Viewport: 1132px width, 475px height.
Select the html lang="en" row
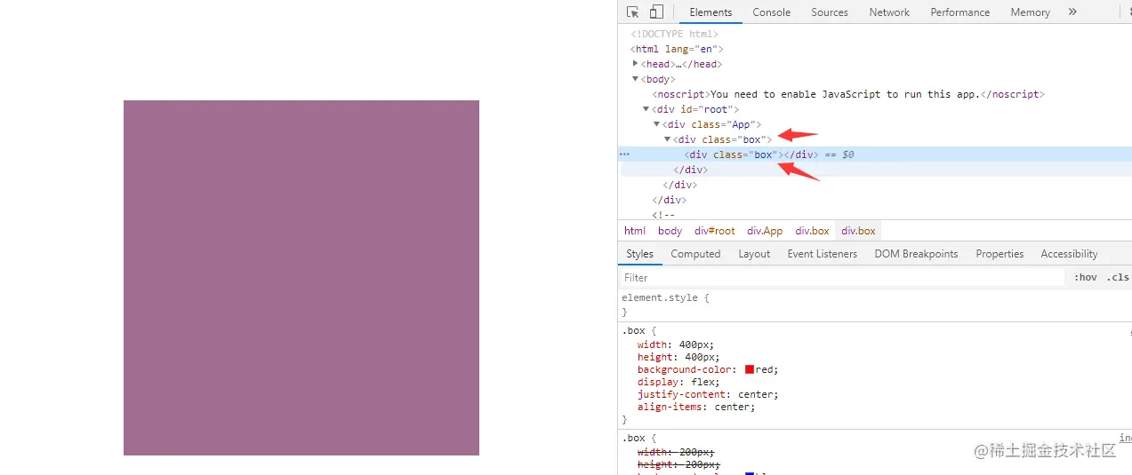click(x=677, y=49)
